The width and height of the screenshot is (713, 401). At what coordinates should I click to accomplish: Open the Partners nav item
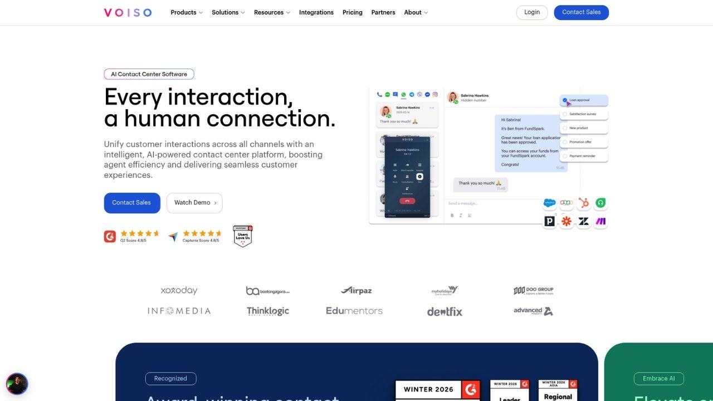[x=383, y=12]
